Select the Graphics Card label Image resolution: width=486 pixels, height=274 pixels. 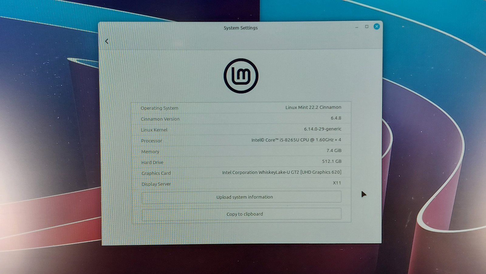(x=156, y=173)
